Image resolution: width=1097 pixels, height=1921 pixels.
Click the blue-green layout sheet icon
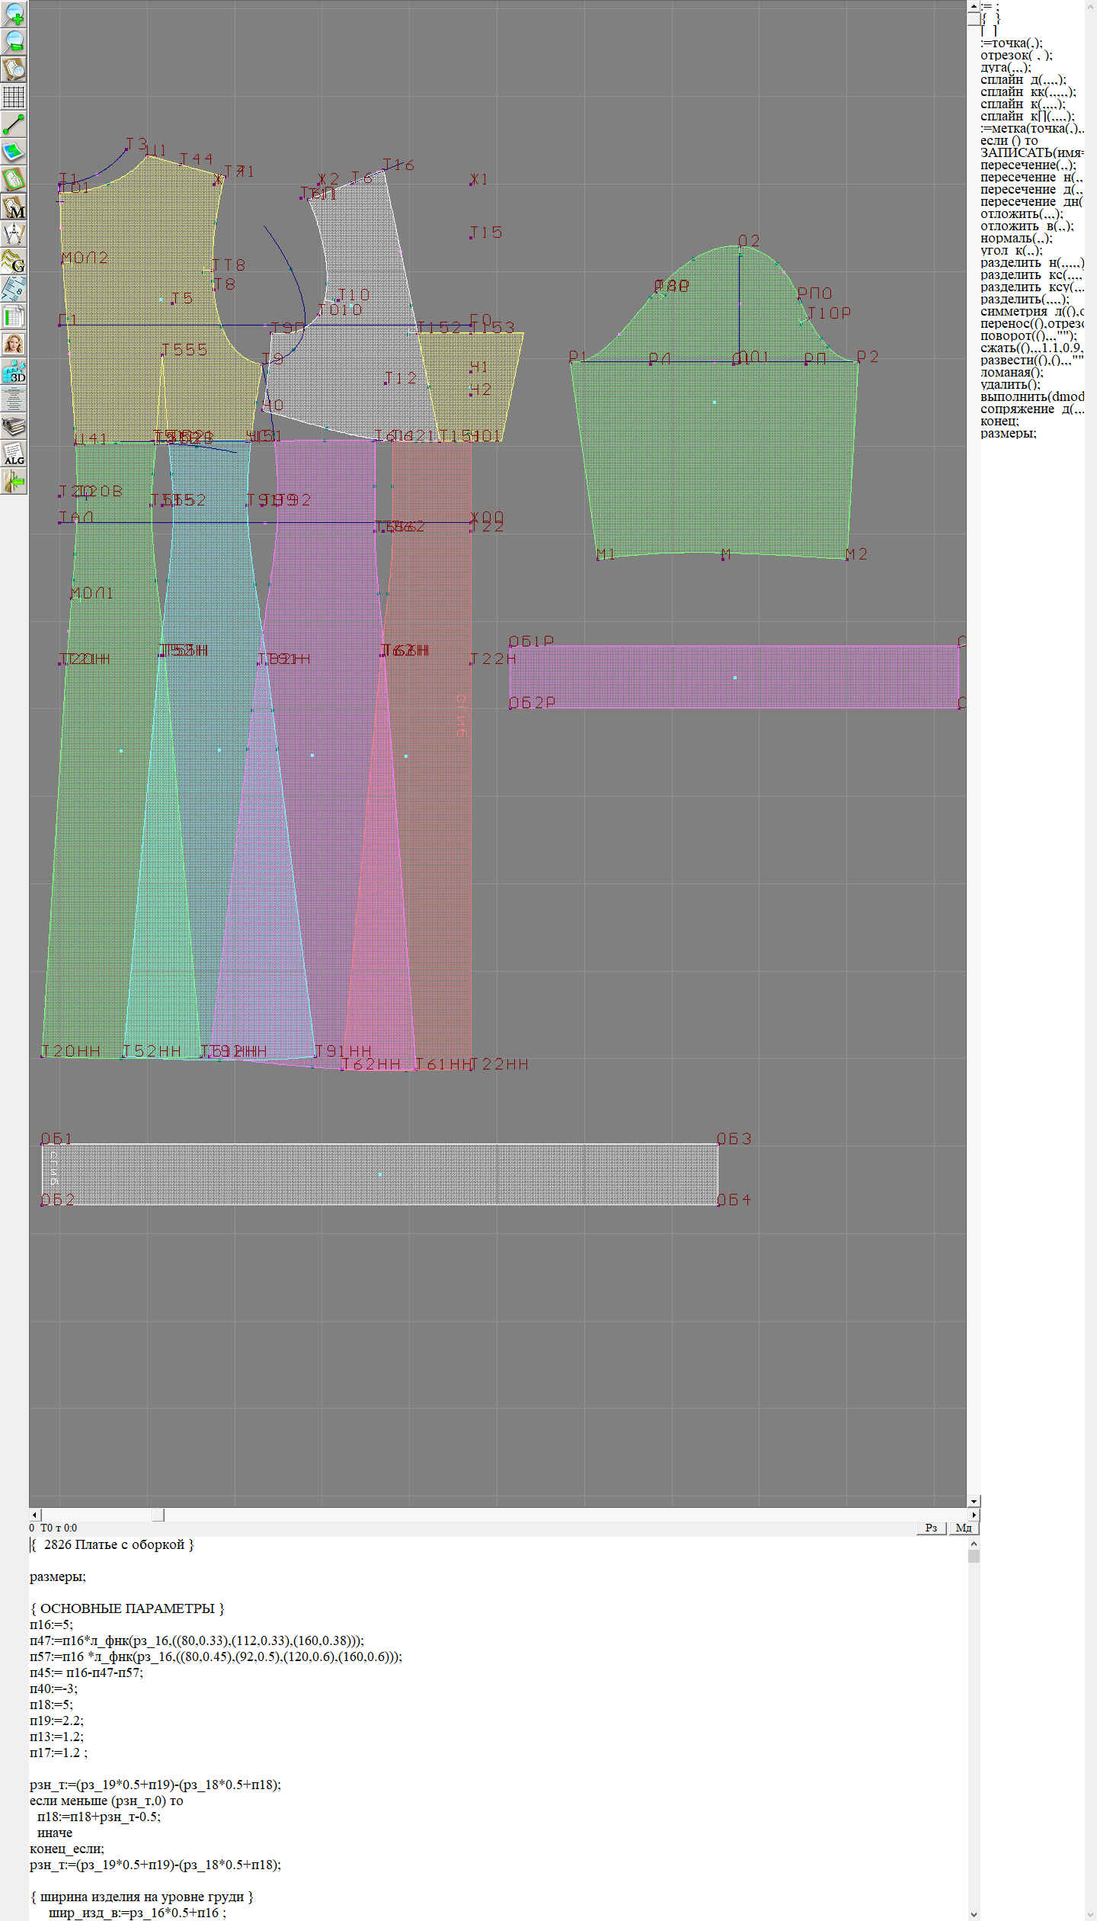pyautogui.click(x=14, y=151)
